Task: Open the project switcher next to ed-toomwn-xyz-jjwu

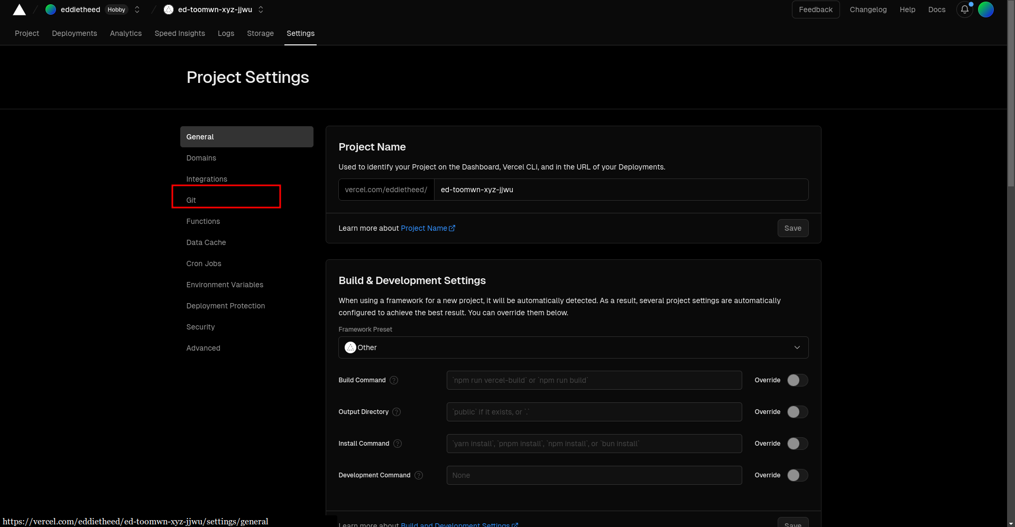Action: coord(261,10)
